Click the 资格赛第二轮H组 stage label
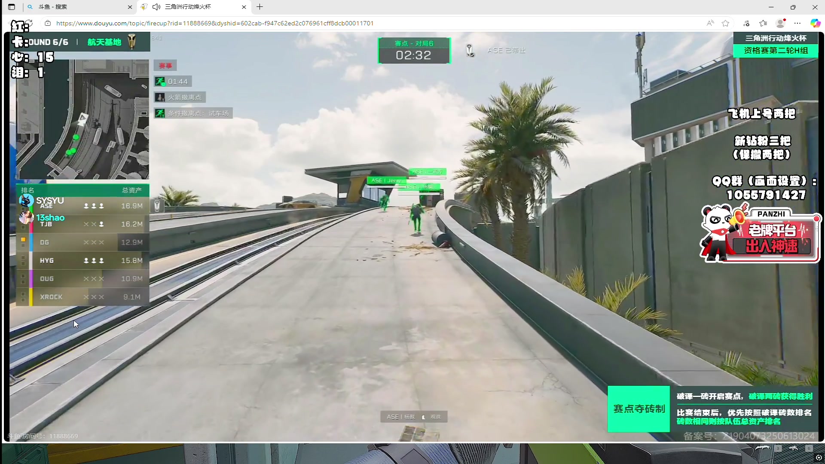Screen dimensions: 825x464 [776, 51]
